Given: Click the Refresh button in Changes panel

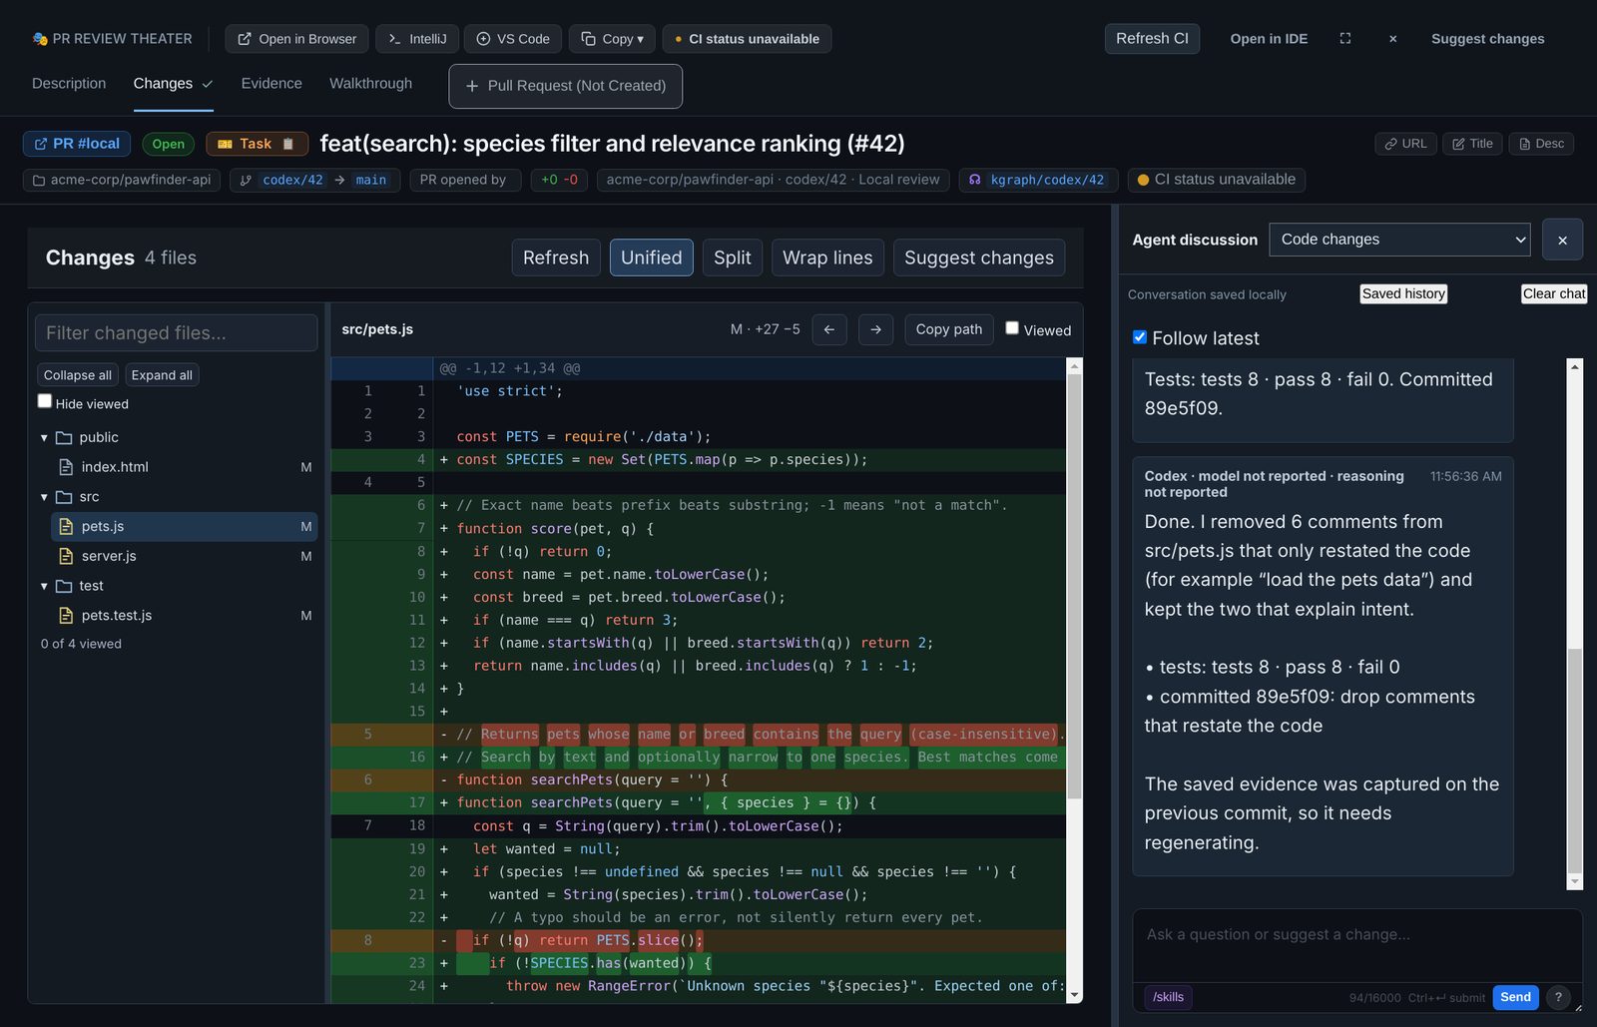Looking at the screenshot, I should point(556,257).
